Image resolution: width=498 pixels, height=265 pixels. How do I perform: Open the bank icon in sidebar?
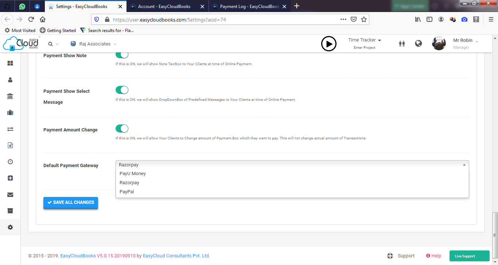10,96
